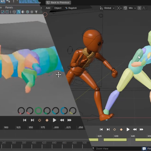Open the Ragdoll menu
The height and width of the screenshot is (151, 151).
coord(71,8)
